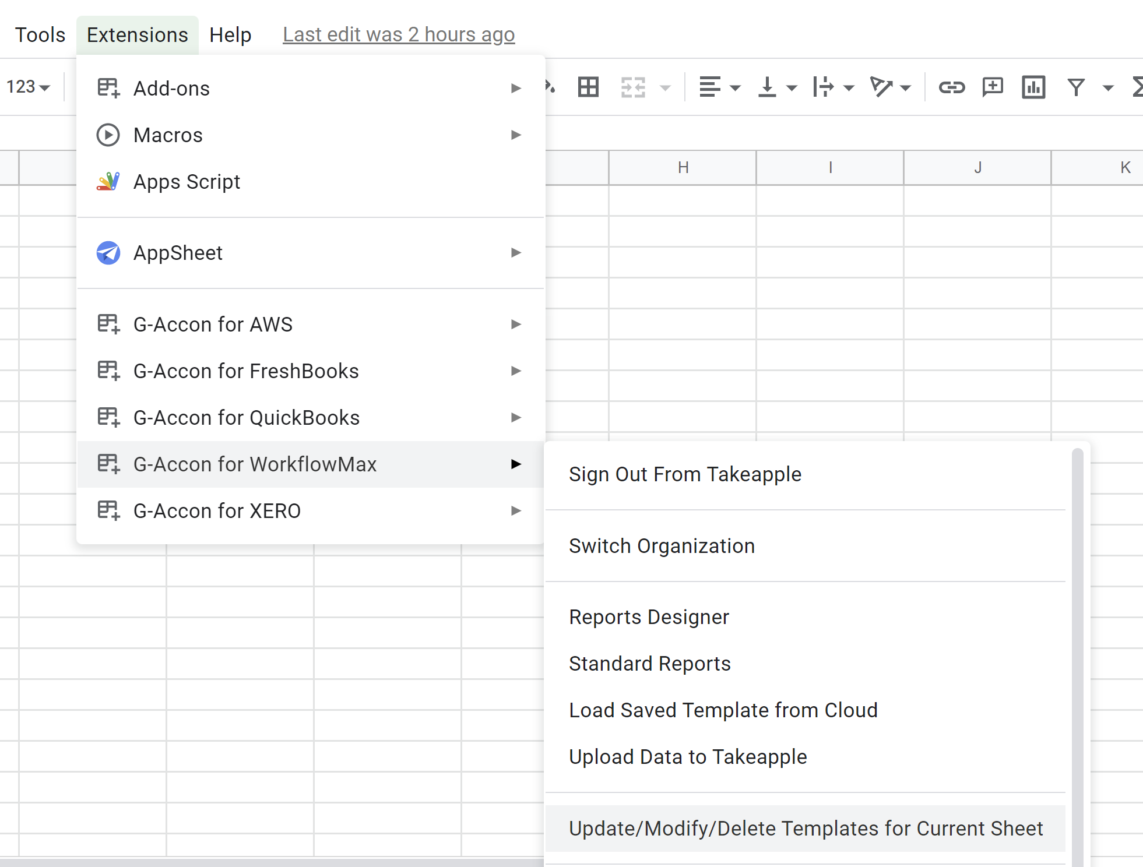Image resolution: width=1143 pixels, height=867 pixels.
Task: Select column J header
Action: pos(978,168)
